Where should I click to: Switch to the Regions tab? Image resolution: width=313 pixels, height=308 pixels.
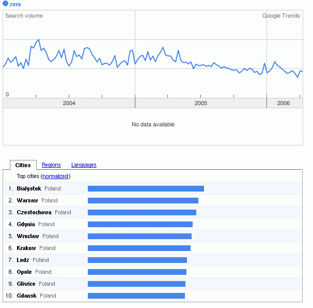51,165
